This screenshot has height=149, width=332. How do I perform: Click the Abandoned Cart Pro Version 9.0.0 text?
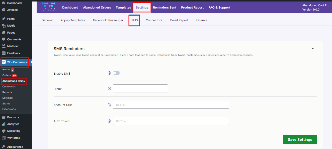tap(316, 8)
